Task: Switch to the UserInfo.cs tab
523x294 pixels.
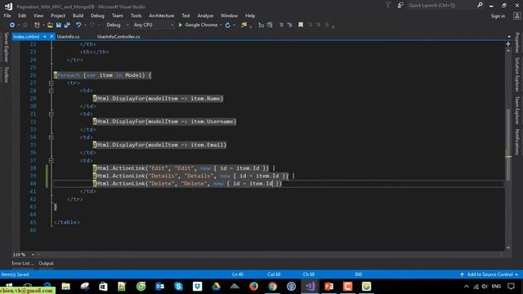Action: coord(68,37)
